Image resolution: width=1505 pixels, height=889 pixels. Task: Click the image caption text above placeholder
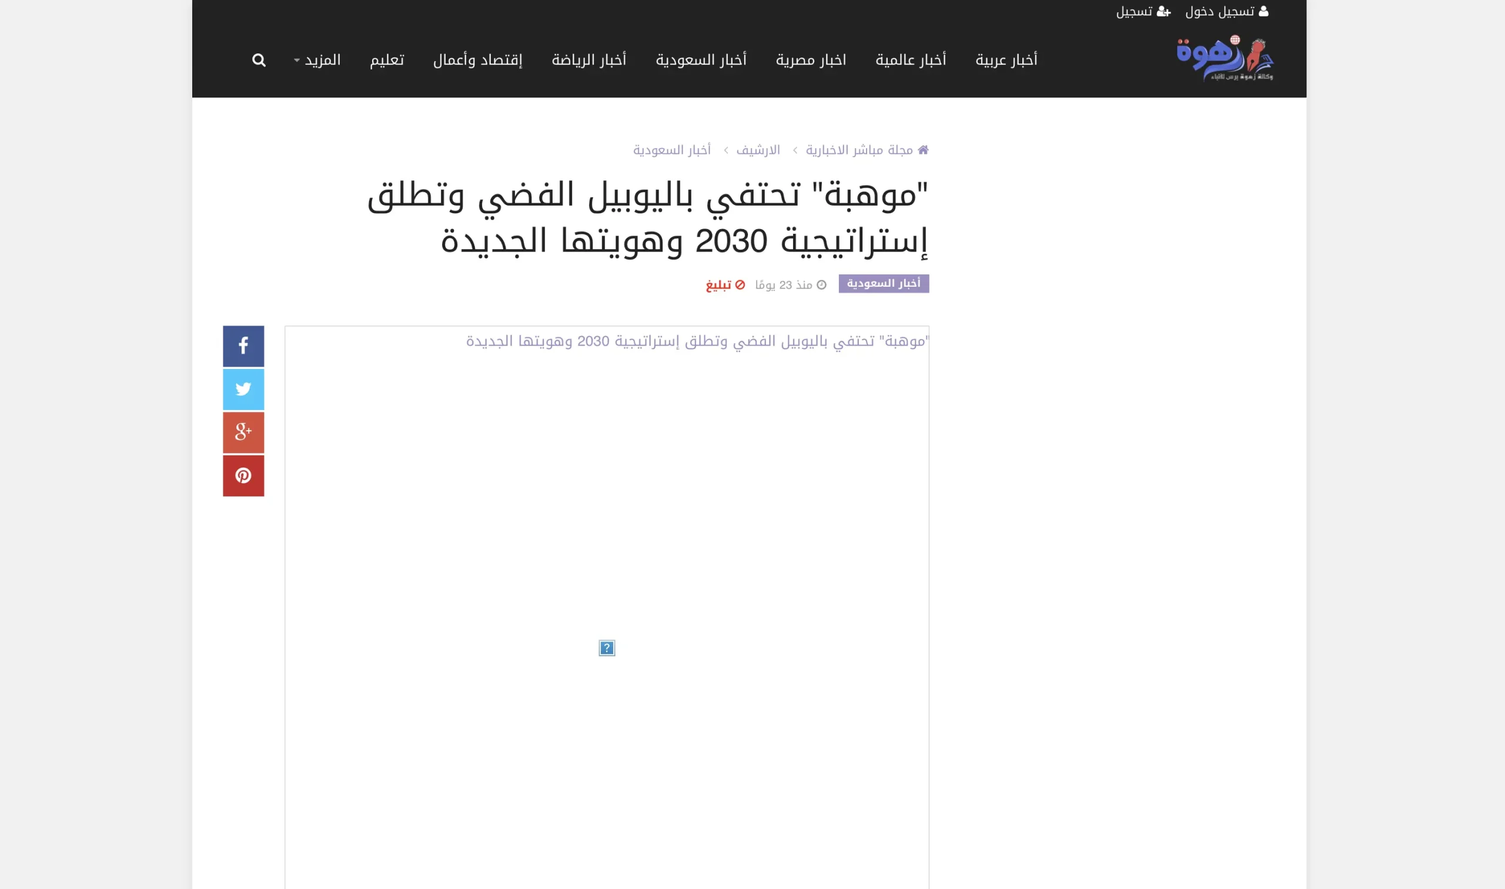tap(698, 341)
